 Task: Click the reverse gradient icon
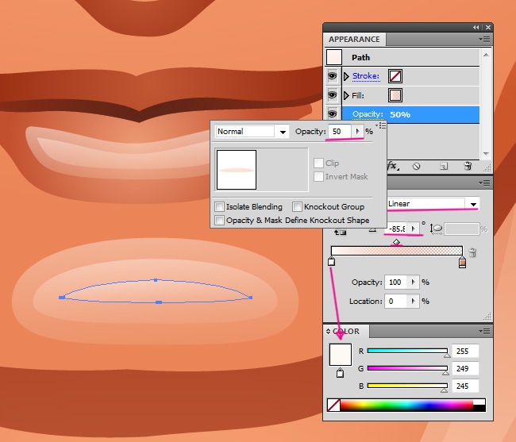[x=341, y=231]
